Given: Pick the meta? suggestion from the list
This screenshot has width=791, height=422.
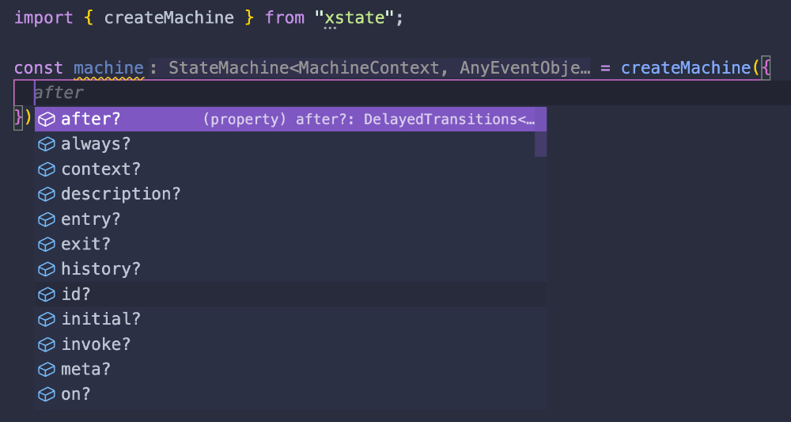Looking at the screenshot, I should click(x=85, y=369).
